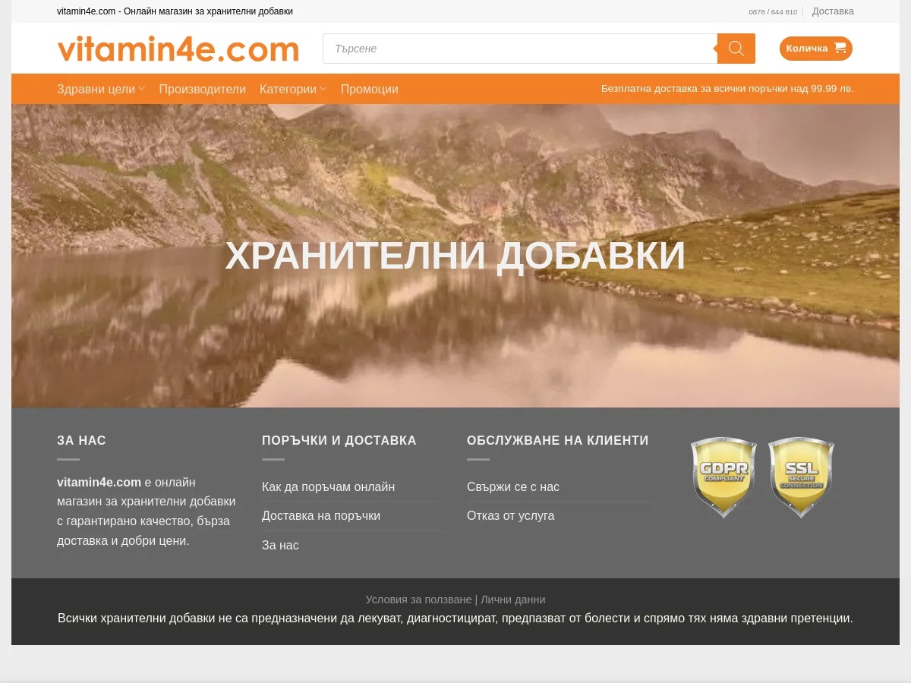Viewport: 911px width, 683px height.
Task: Open Как да поръчам онлайн link
Action: 328,486
